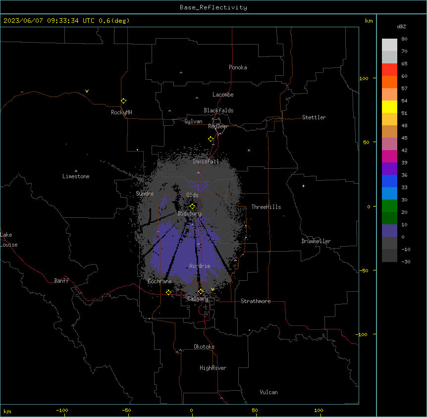Click the Didsbury town label
Viewport: 427px width, 417px height.
click(x=190, y=213)
